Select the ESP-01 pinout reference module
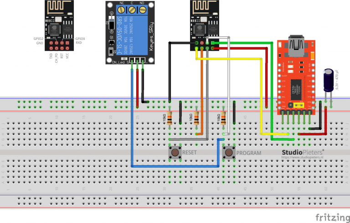 pyautogui.click(x=59, y=25)
